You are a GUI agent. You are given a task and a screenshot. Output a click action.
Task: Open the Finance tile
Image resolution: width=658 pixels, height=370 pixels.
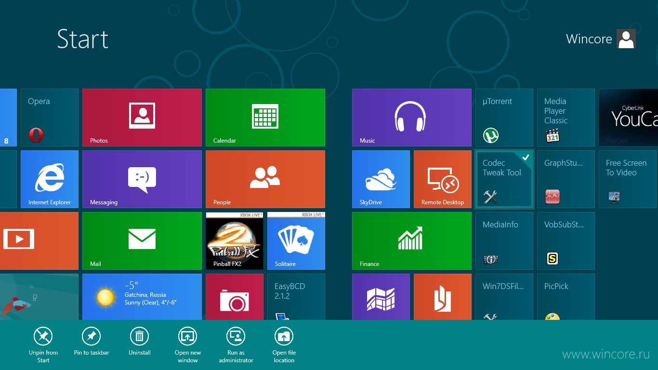coord(412,241)
